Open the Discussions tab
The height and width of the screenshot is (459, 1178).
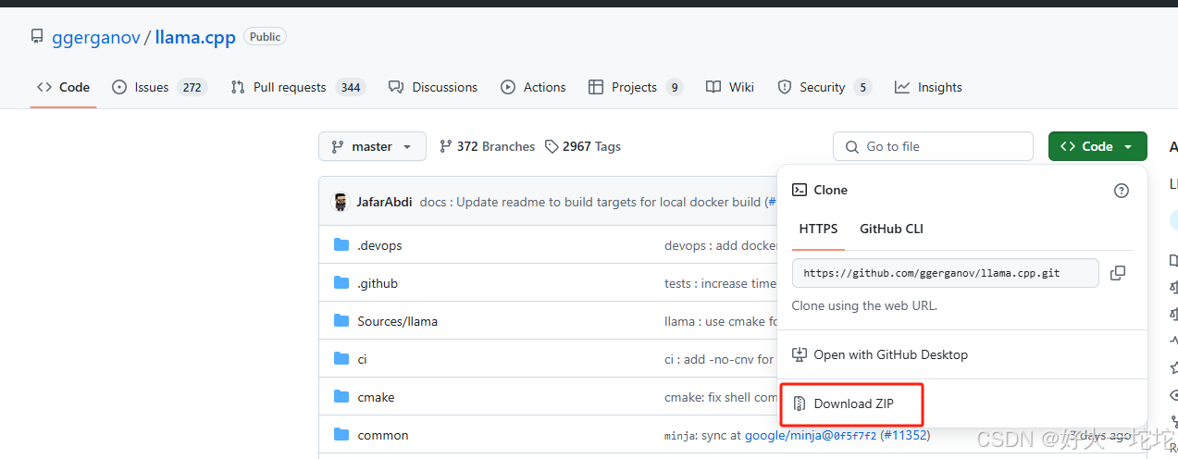coord(433,87)
